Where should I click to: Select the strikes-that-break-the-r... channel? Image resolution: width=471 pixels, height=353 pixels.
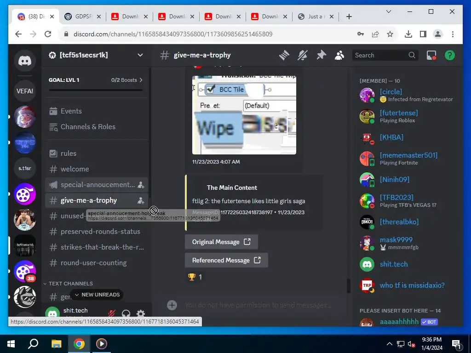96,247
